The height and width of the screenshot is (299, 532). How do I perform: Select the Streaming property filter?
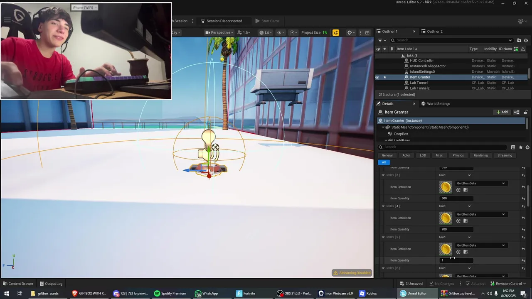click(x=505, y=155)
